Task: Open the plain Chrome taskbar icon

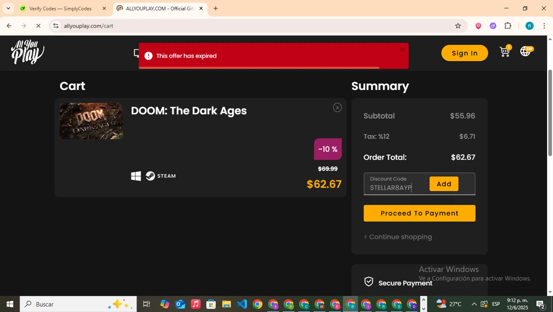Action: pyautogui.click(x=258, y=304)
